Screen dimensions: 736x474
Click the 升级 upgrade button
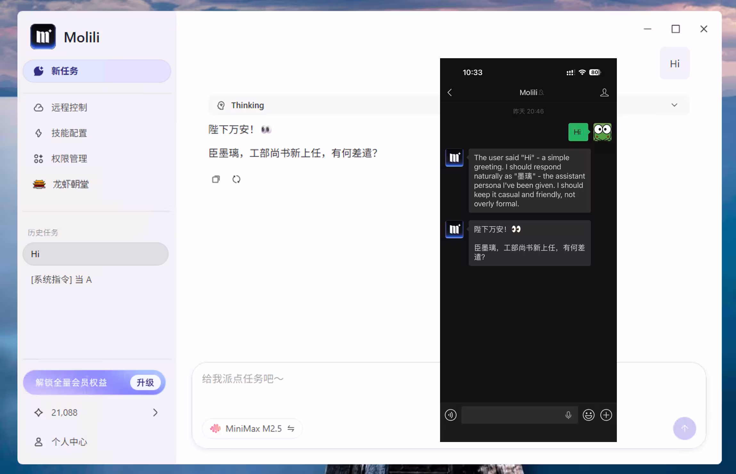145,382
